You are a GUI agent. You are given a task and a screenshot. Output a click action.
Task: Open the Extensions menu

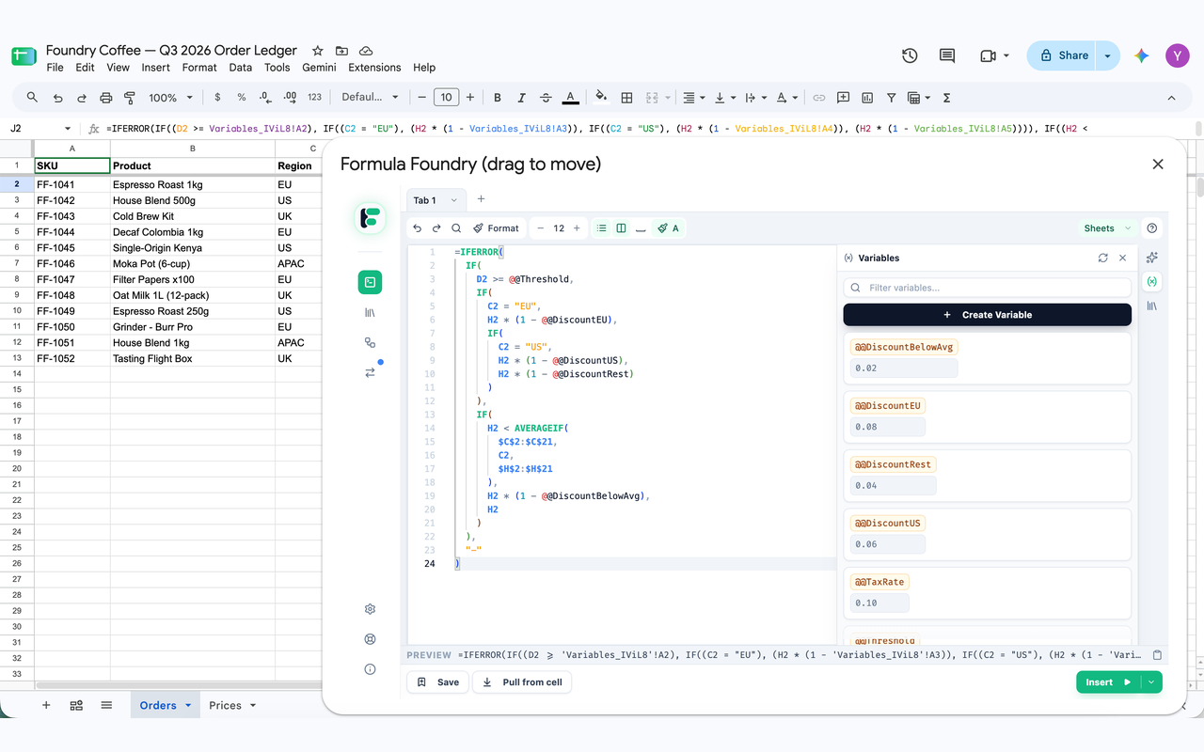pos(374,68)
